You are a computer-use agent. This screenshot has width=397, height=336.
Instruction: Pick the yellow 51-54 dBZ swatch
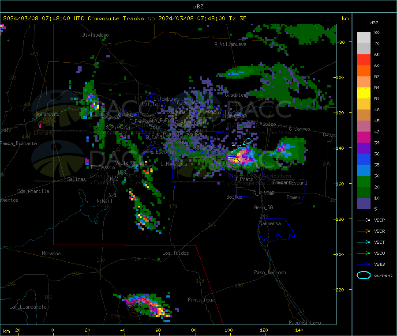coord(363,93)
